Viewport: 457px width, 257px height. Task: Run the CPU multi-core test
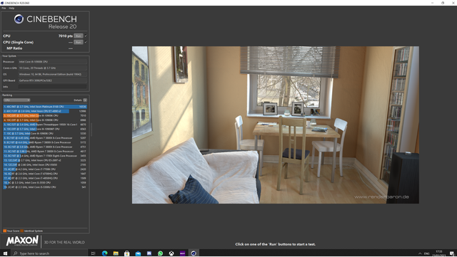click(78, 36)
